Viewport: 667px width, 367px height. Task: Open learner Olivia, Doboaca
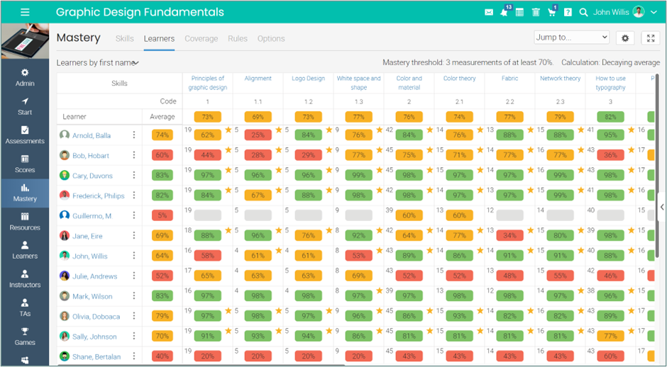tap(96, 317)
